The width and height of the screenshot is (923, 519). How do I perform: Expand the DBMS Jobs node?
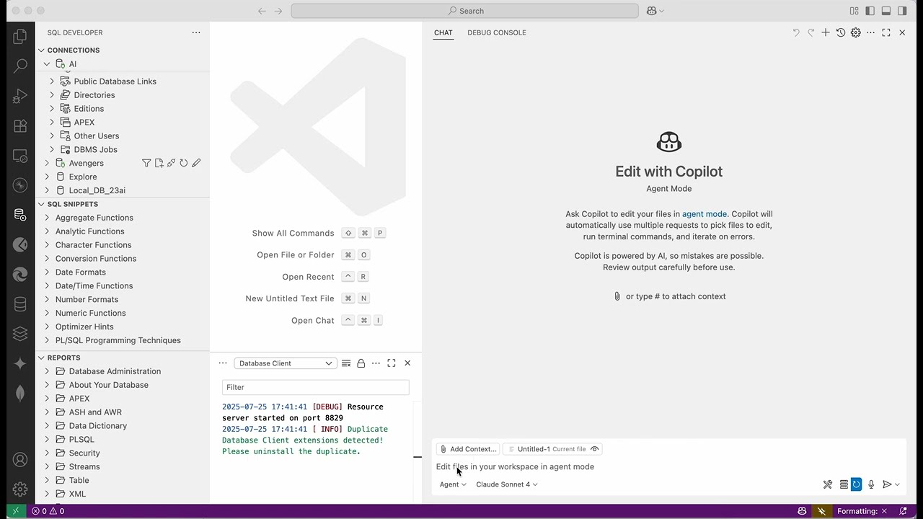pos(52,149)
